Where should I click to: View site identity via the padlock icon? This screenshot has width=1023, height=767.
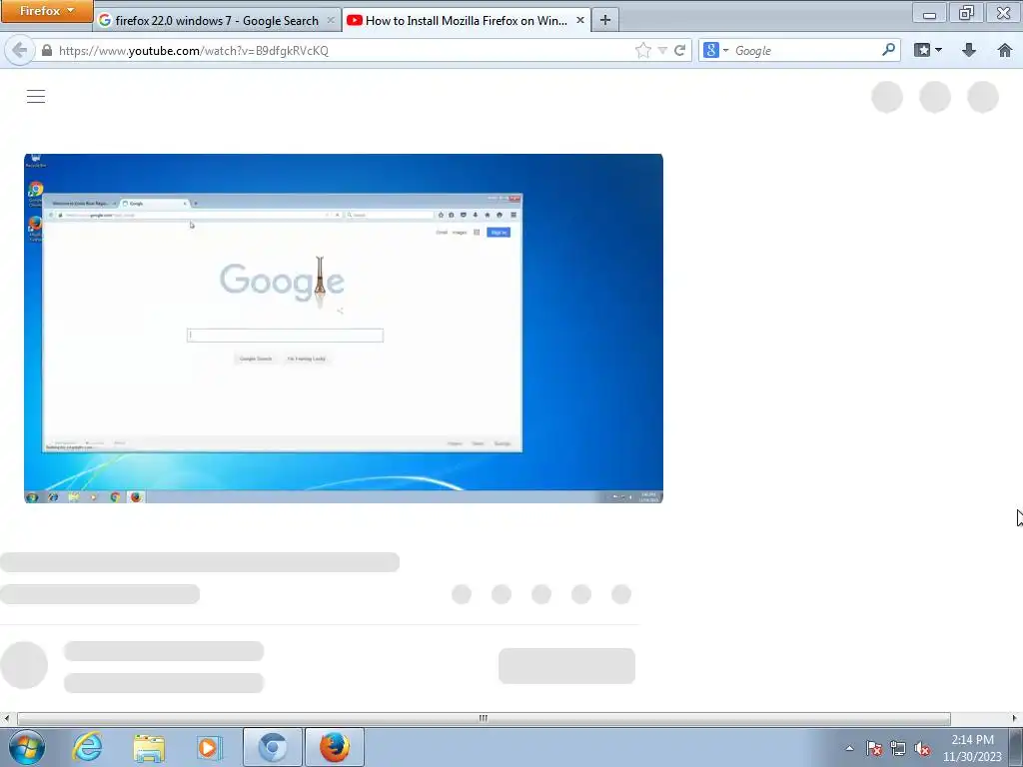47,50
